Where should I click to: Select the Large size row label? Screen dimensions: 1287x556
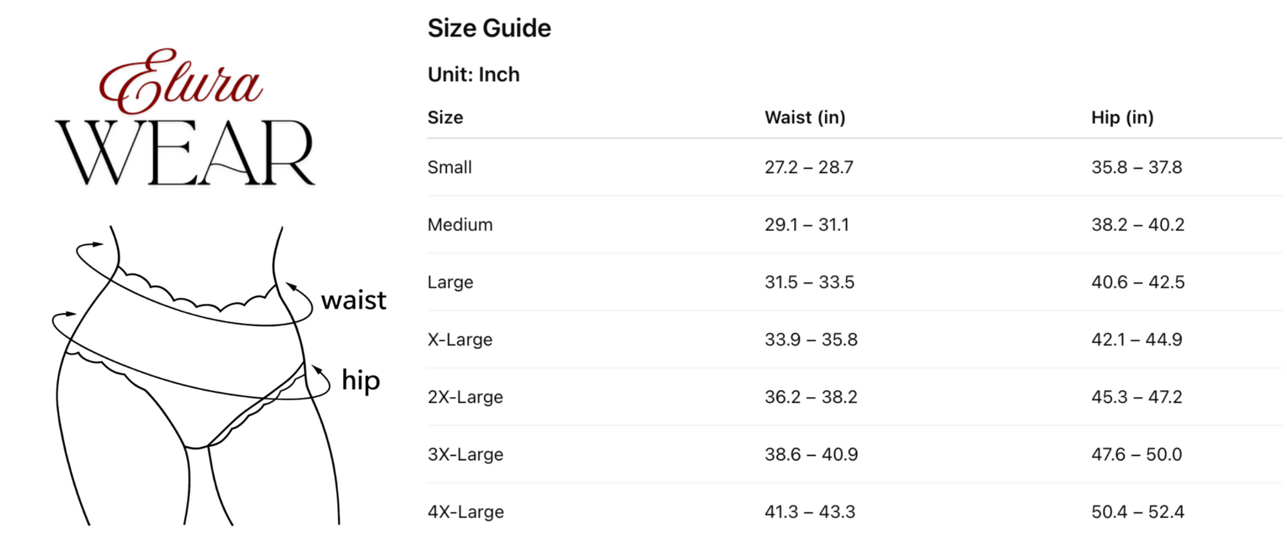click(450, 282)
